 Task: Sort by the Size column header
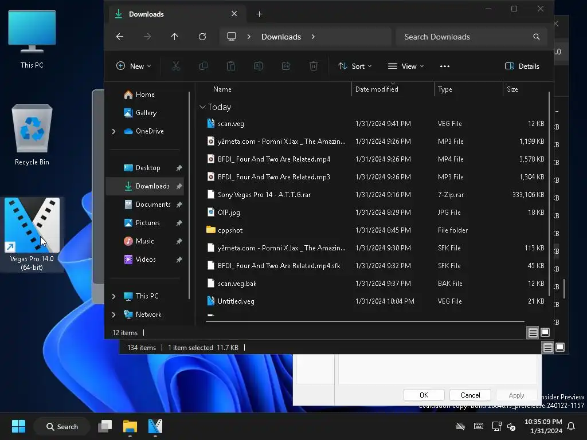[x=526, y=89]
